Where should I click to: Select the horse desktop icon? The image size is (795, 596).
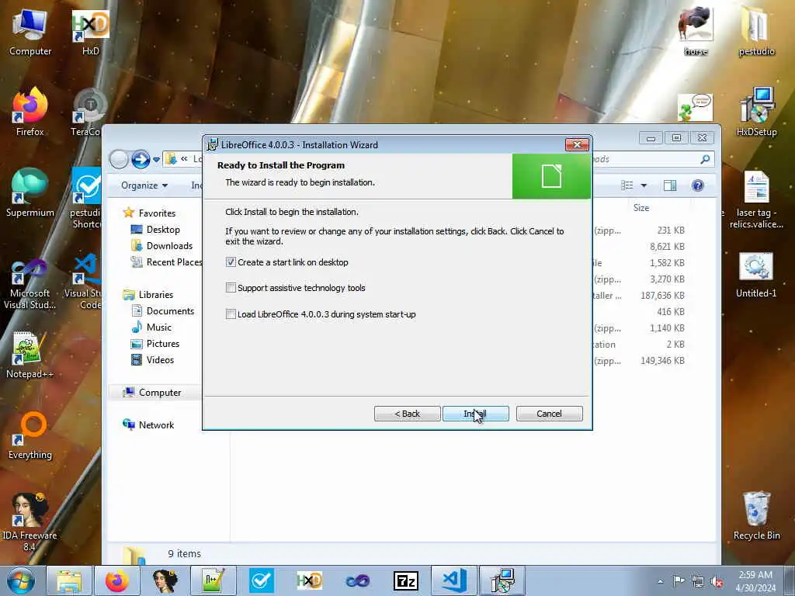tap(696, 30)
